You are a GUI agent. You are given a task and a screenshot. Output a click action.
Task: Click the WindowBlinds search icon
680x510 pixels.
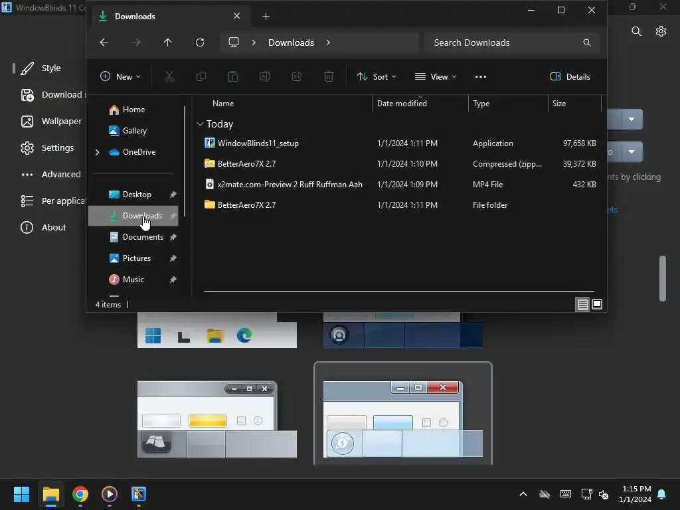click(x=636, y=31)
